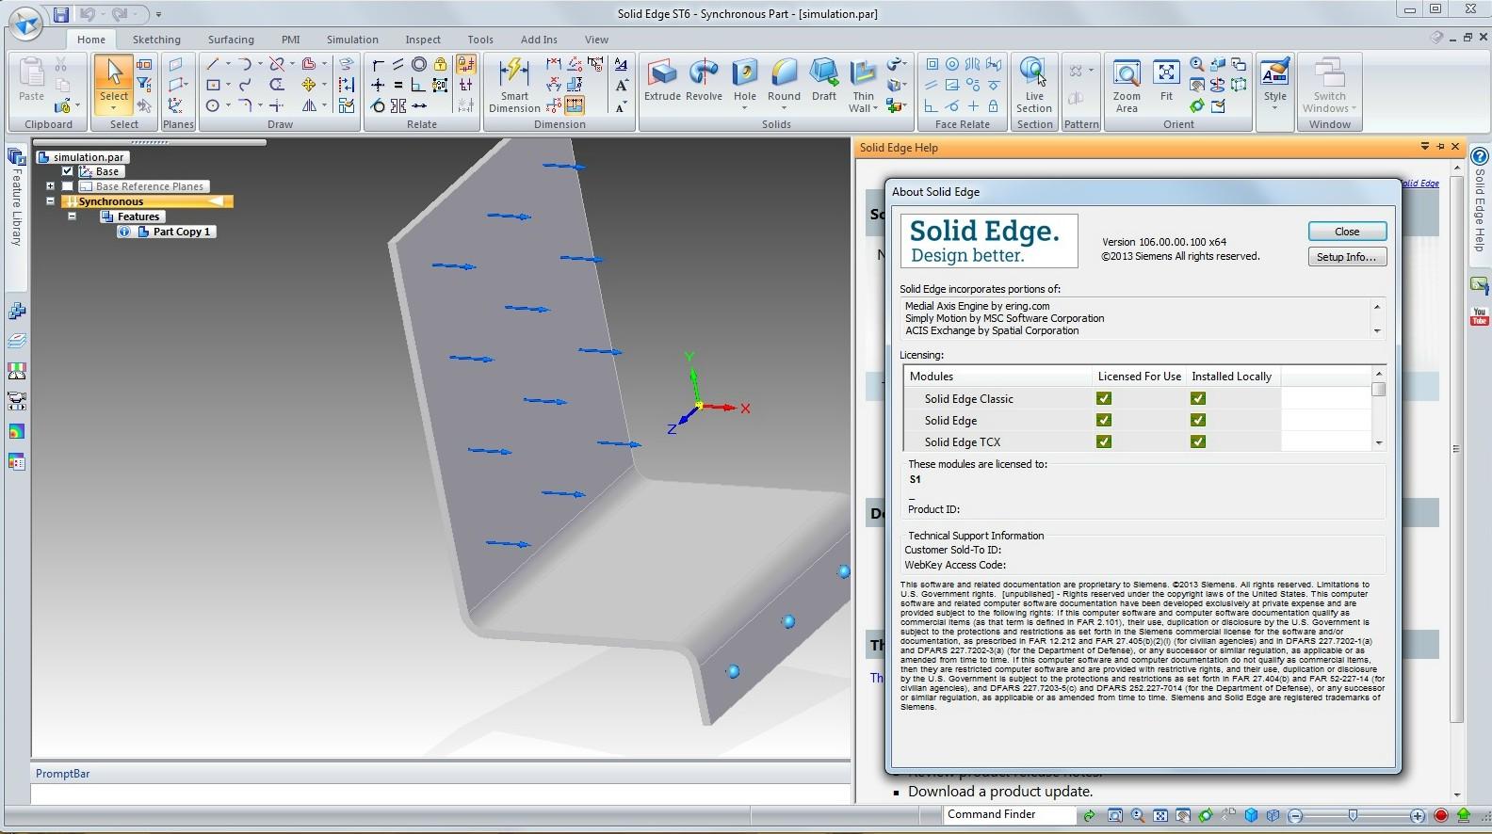Toggle Solid Edge Installed Locally check

1198,420
